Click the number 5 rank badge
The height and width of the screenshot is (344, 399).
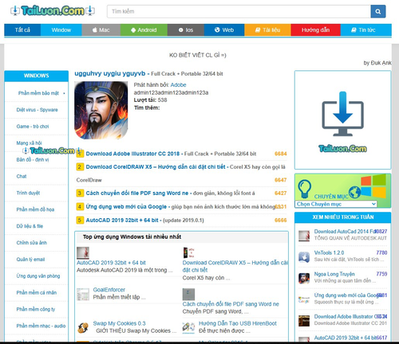click(79, 220)
